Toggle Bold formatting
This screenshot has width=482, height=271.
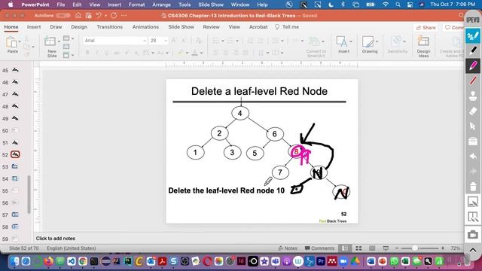(x=87, y=53)
